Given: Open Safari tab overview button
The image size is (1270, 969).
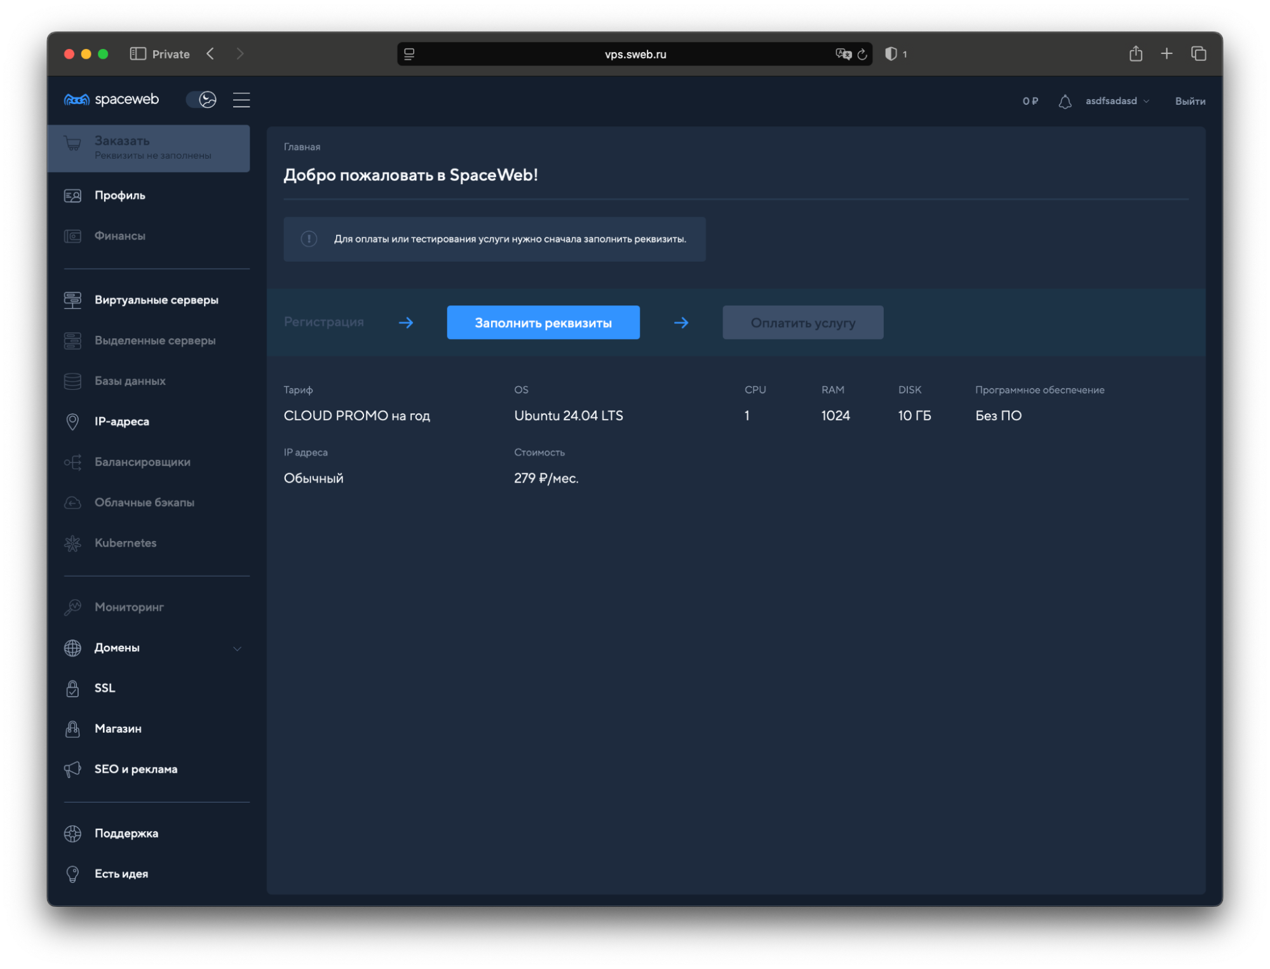Looking at the screenshot, I should tap(1198, 54).
